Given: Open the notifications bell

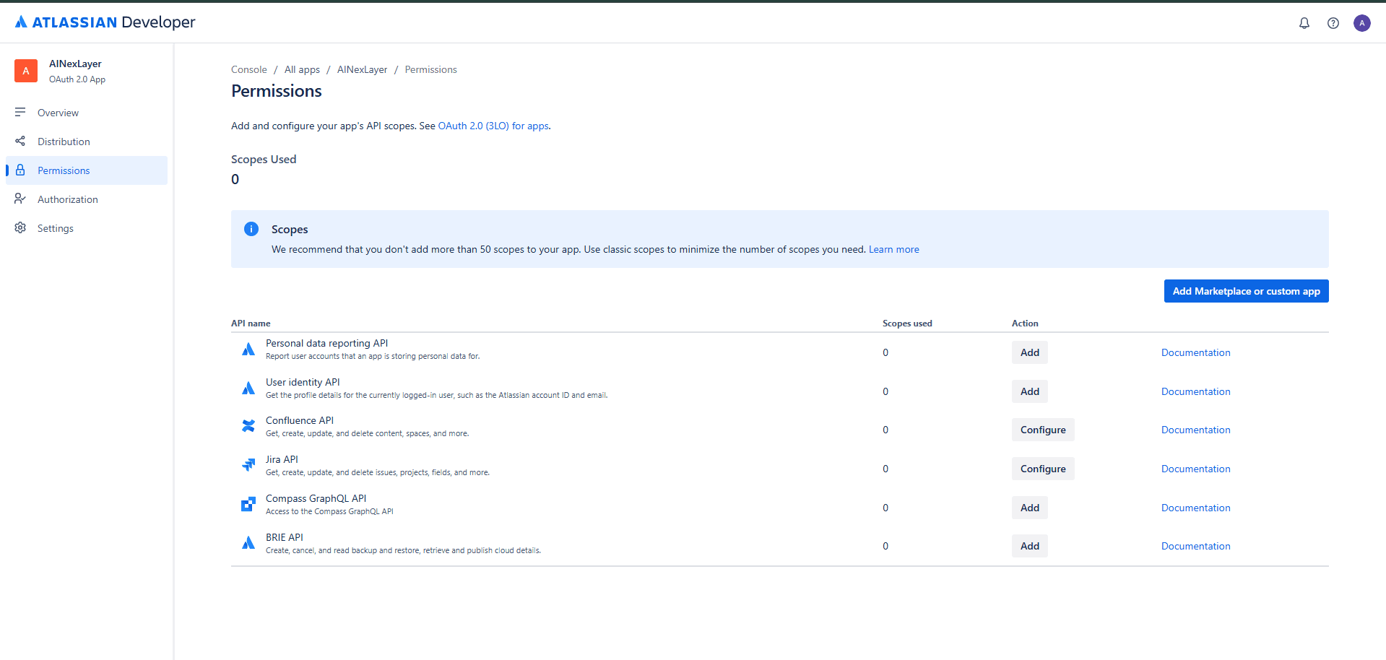Looking at the screenshot, I should tap(1304, 22).
